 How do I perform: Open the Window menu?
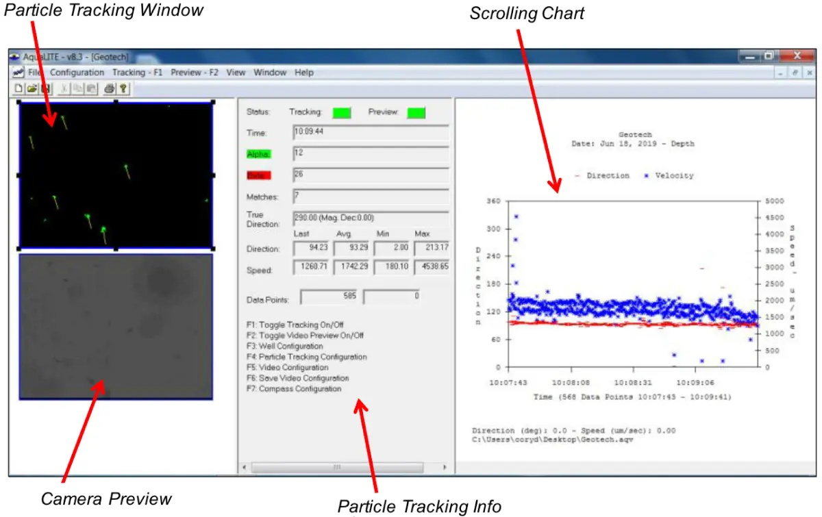tap(270, 73)
